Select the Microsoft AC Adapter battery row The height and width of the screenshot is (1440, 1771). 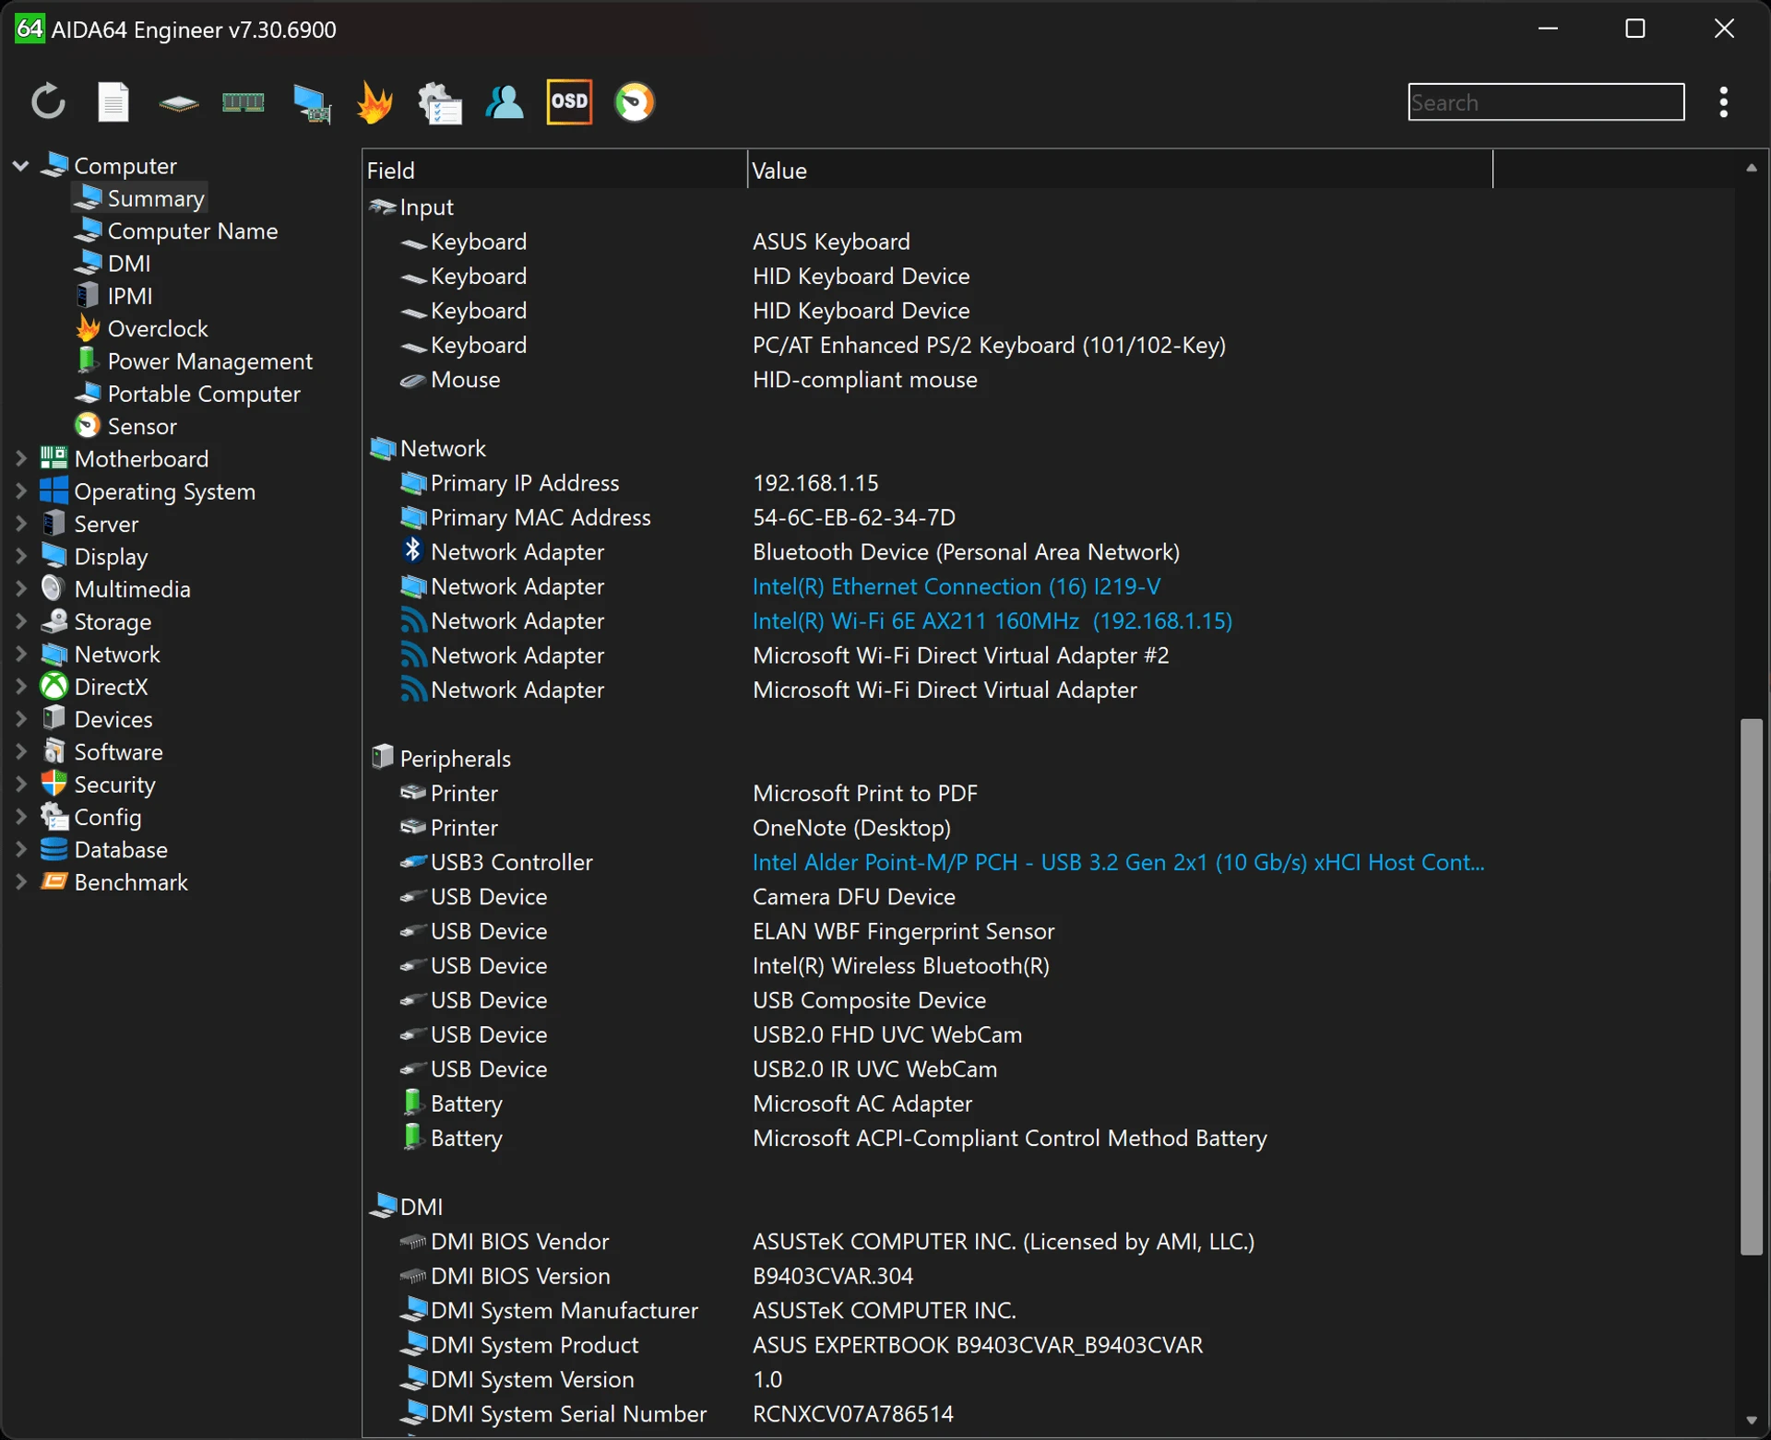(1048, 1104)
